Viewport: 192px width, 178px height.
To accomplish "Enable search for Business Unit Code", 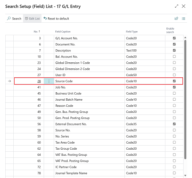I will coord(174,93).
